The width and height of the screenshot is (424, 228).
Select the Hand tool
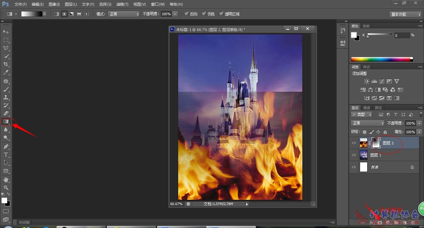click(x=6, y=180)
